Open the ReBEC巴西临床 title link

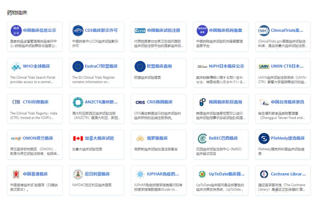point(223,138)
